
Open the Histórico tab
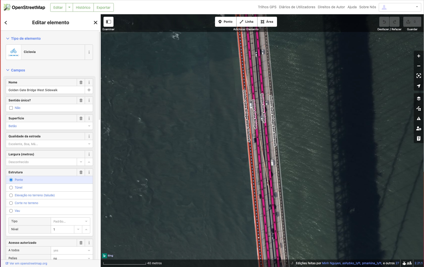coord(83,7)
